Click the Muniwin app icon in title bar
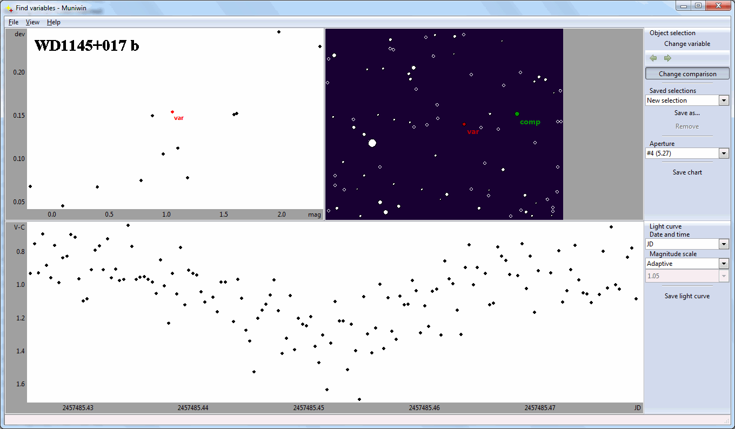Image resolution: width=735 pixels, height=429 pixels. pyautogui.click(x=9, y=8)
